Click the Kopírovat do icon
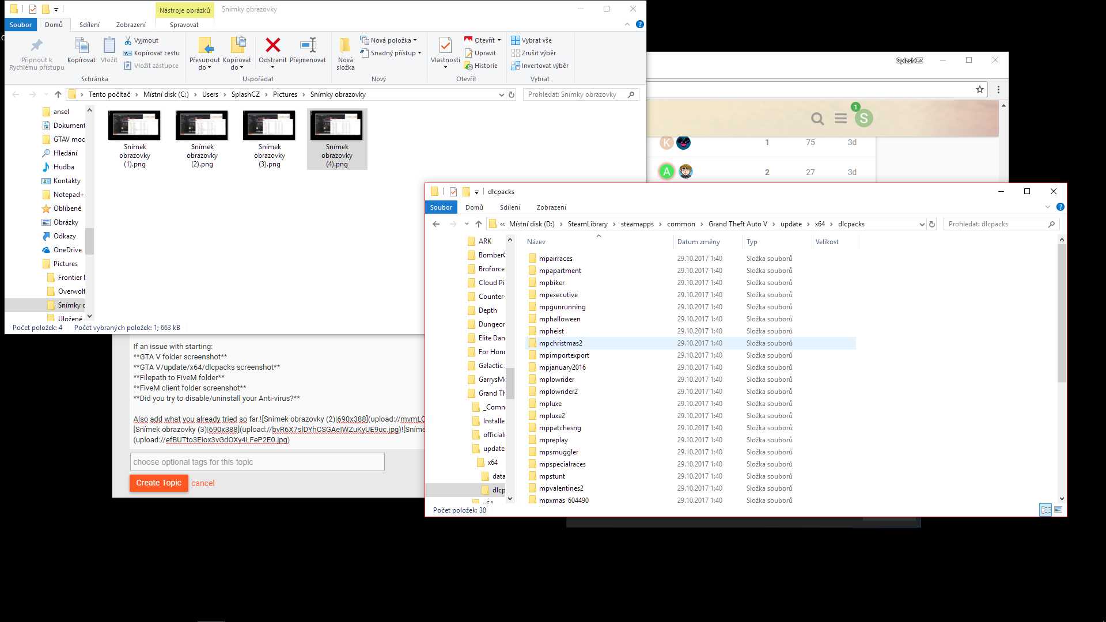Viewport: 1106px width, 622px height. point(237,45)
